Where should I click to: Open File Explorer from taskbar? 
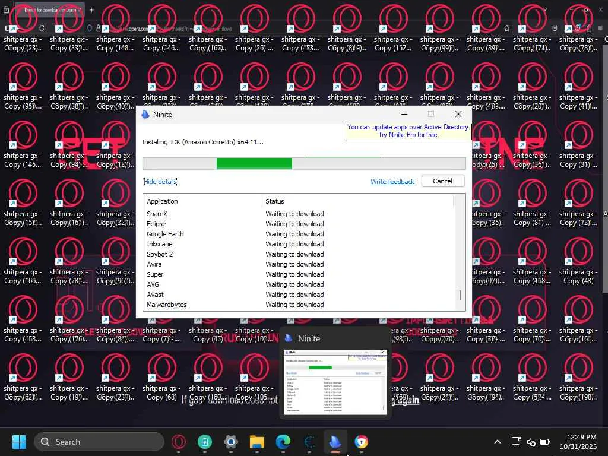[256, 442]
